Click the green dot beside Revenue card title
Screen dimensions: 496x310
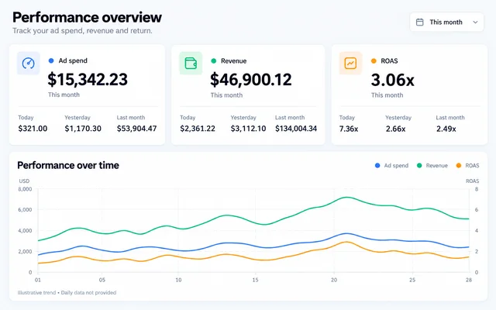(214, 60)
